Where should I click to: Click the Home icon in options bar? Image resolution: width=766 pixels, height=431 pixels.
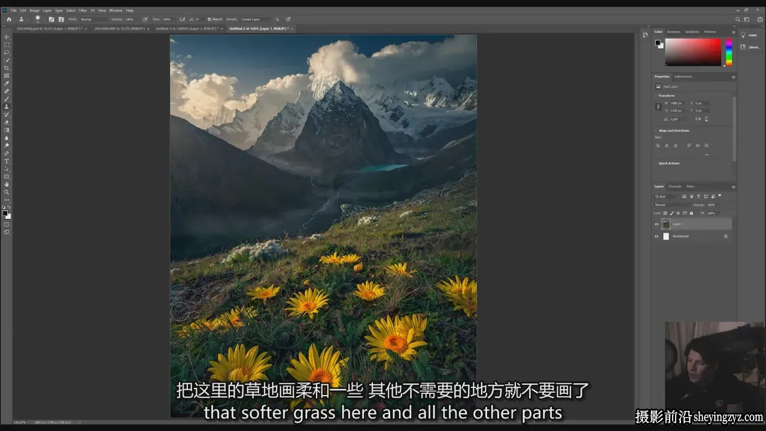9,19
